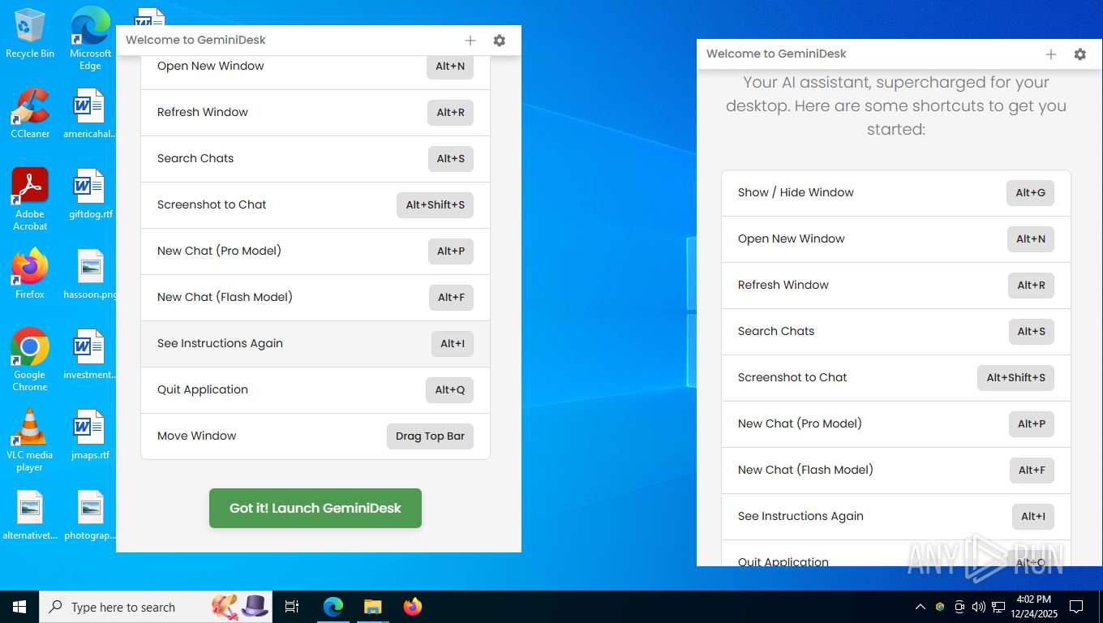Screen dimensions: 1103x623
Task: Click Move Window row in left window
Action: (x=315, y=436)
